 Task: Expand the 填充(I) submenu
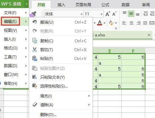(x=61, y=96)
